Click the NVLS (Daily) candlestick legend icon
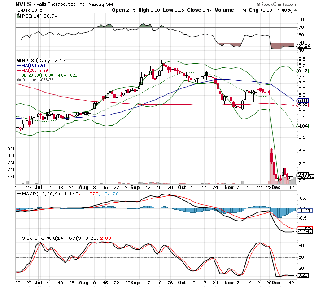 18,59
